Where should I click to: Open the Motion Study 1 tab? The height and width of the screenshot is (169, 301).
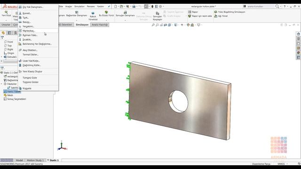tap(35, 160)
